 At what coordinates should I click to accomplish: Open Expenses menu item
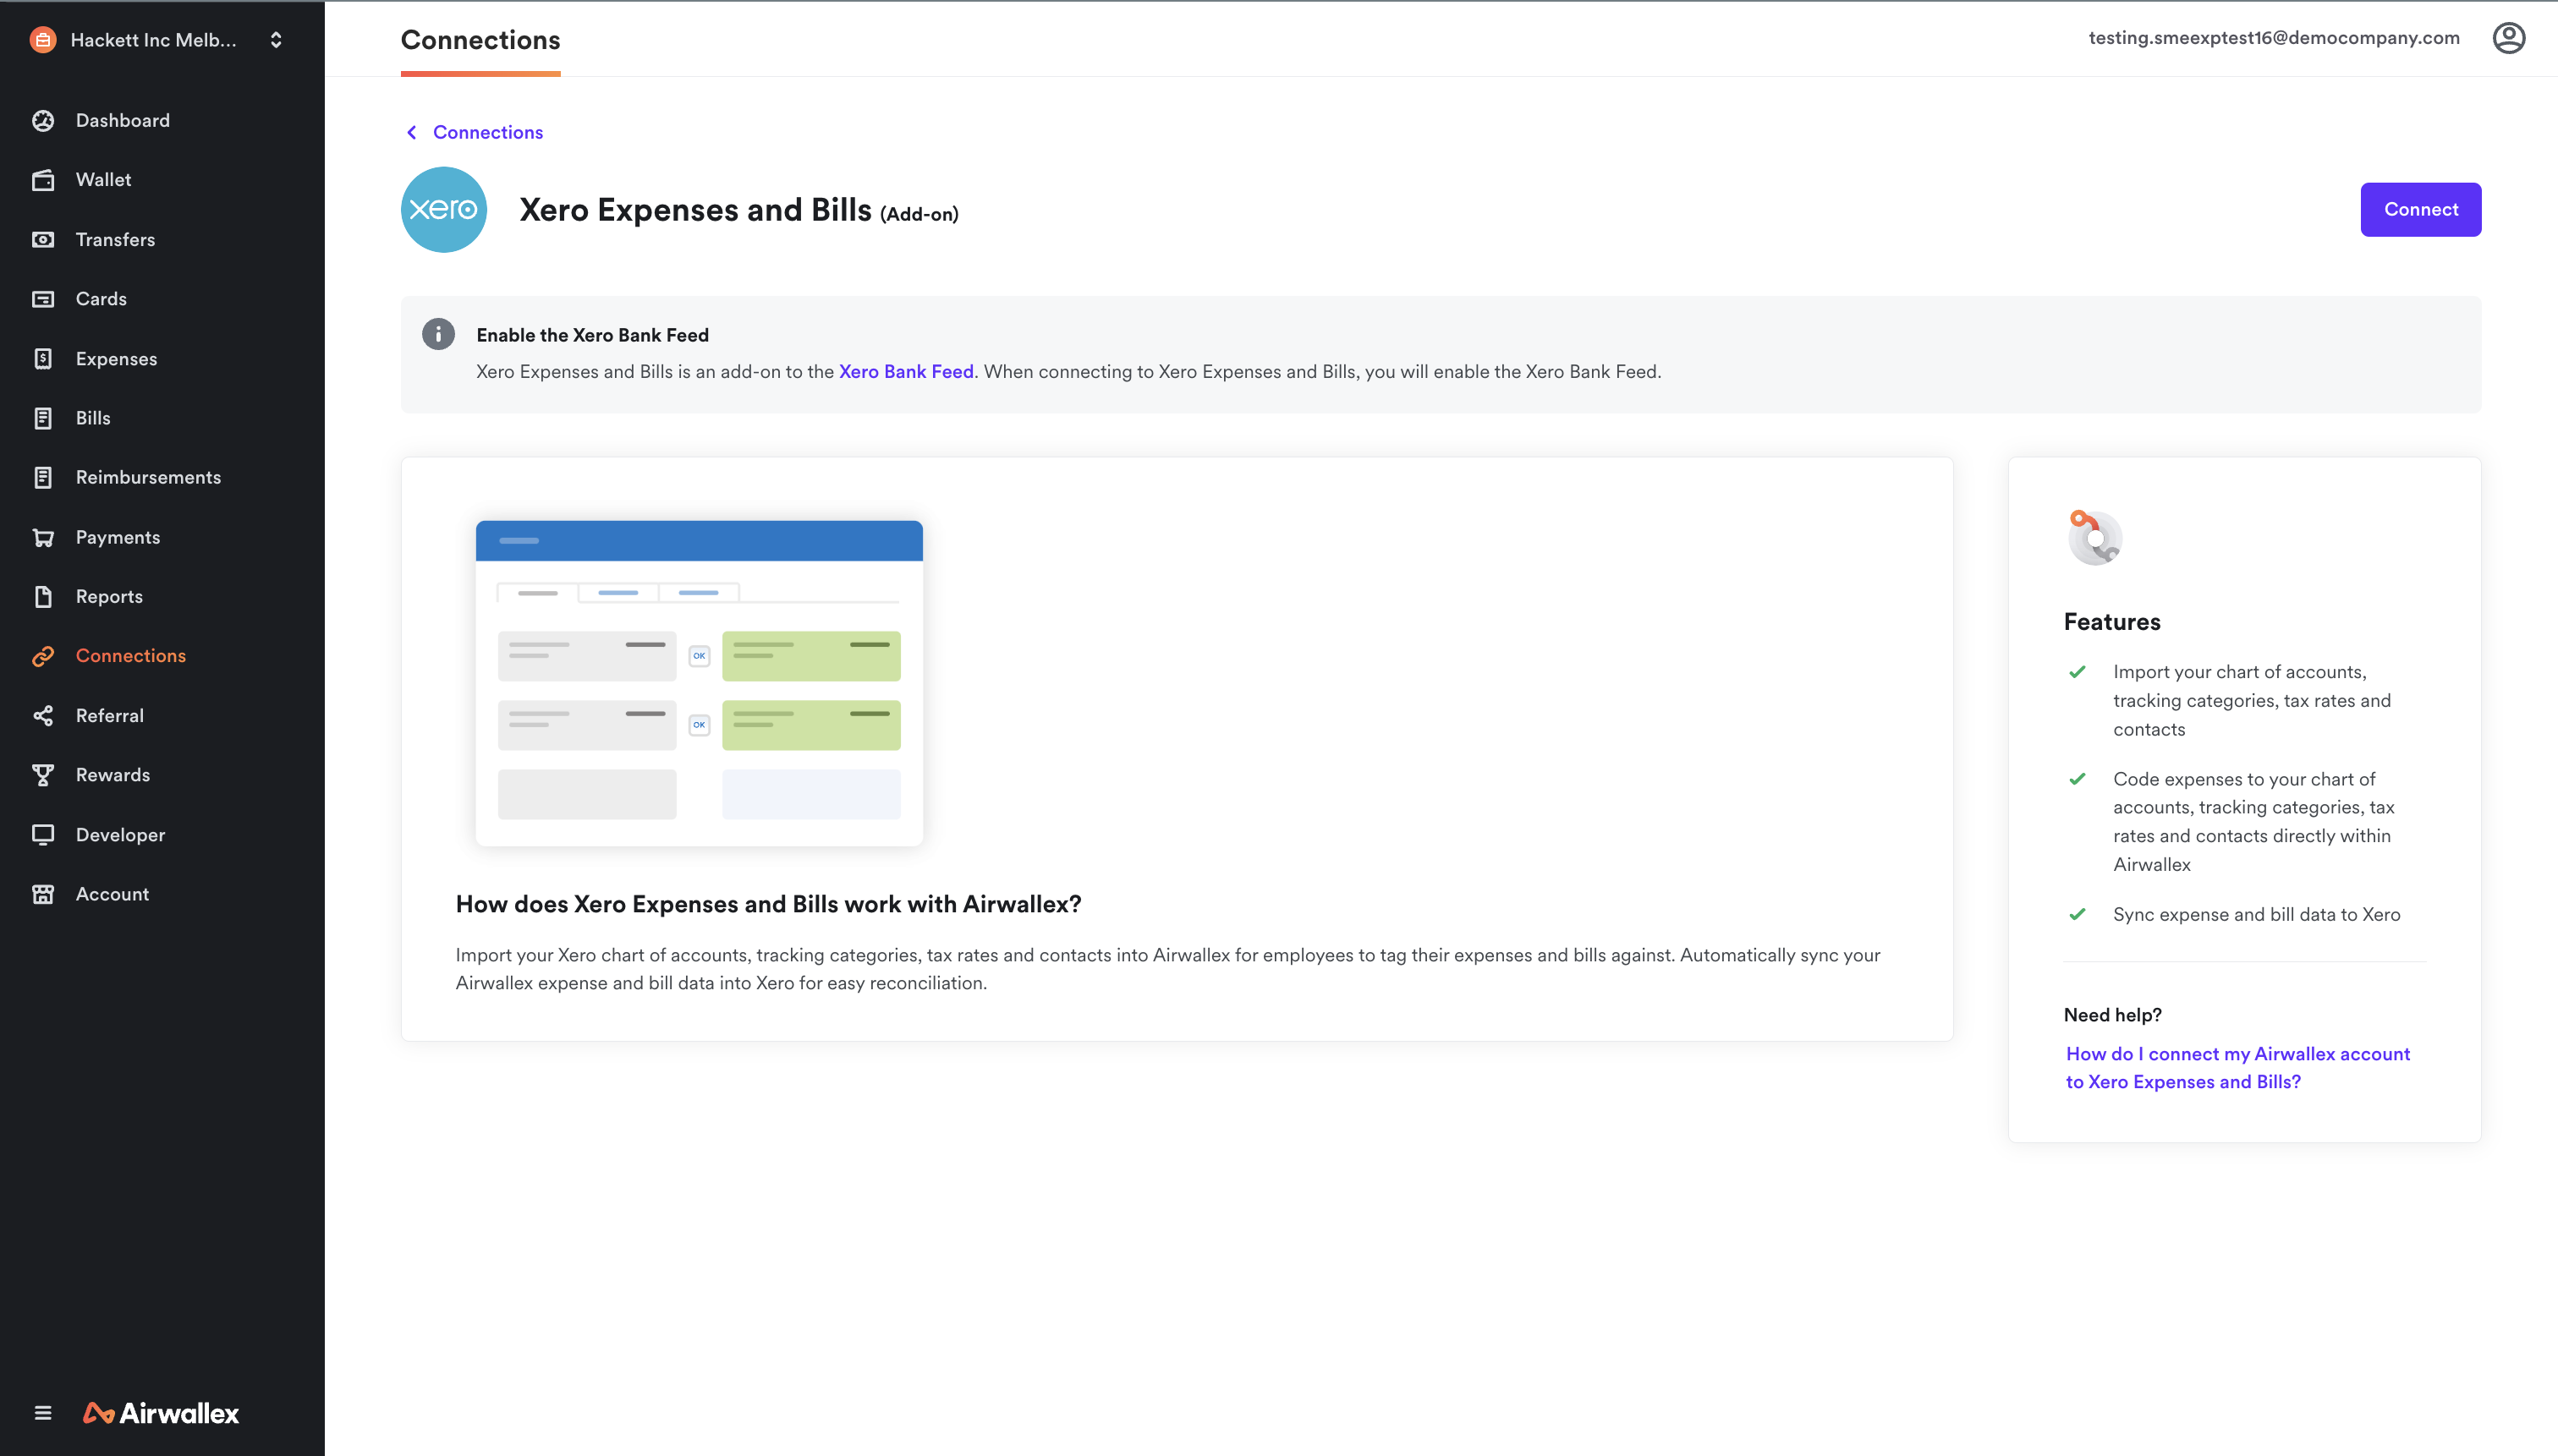tap(116, 358)
